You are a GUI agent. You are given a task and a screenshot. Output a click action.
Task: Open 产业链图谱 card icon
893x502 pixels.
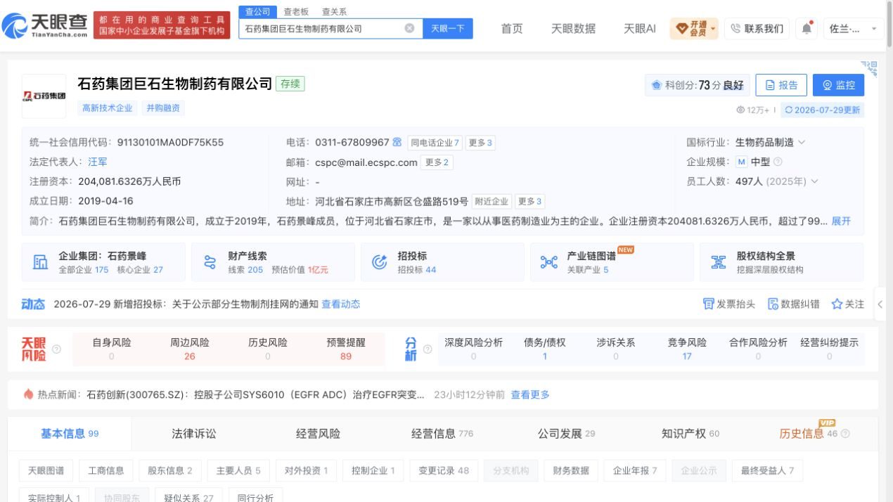click(548, 262)
